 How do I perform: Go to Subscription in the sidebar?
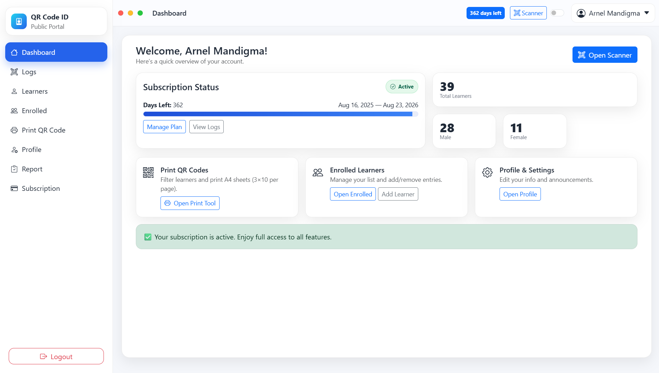(x=41, y=188)
